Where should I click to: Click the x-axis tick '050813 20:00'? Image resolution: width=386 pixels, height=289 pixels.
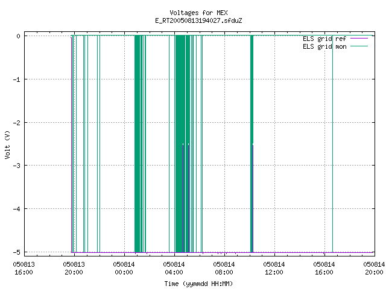coord(74,269)
